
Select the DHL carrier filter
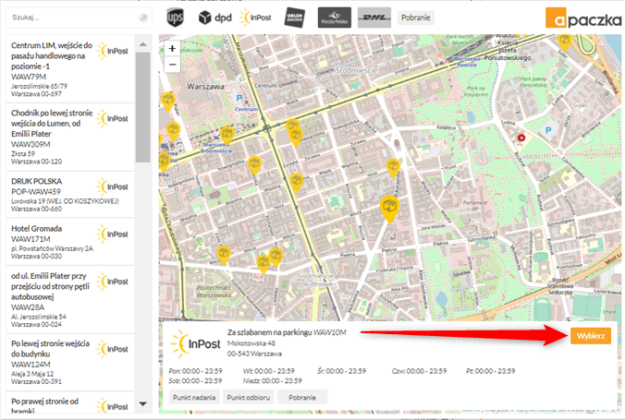[374, 17]
